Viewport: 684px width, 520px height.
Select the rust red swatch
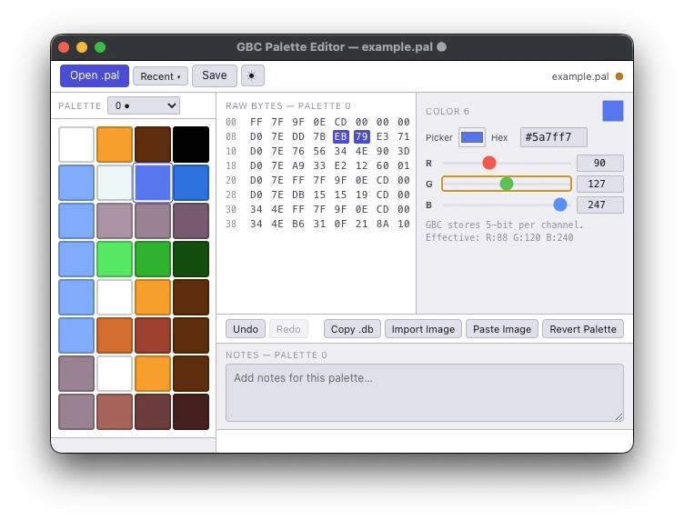coord(153,335)
